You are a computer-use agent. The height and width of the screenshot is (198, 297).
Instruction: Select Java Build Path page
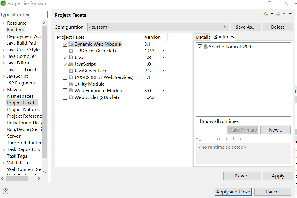click(x=22, y=43)
